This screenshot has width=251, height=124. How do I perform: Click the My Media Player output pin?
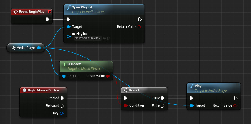(39, 48)
